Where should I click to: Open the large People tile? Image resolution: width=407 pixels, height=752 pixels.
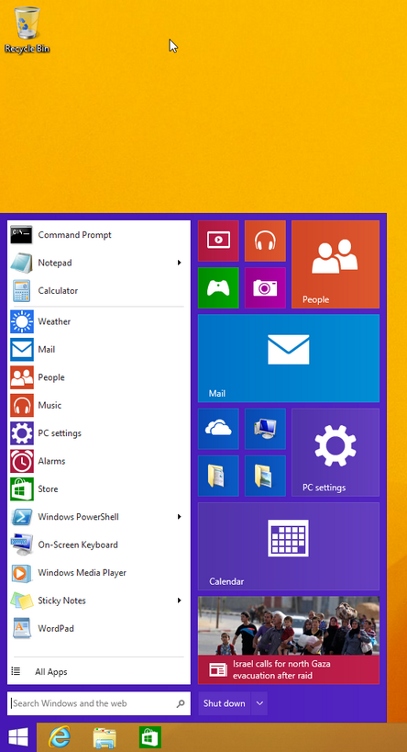[x=335, y=264]
